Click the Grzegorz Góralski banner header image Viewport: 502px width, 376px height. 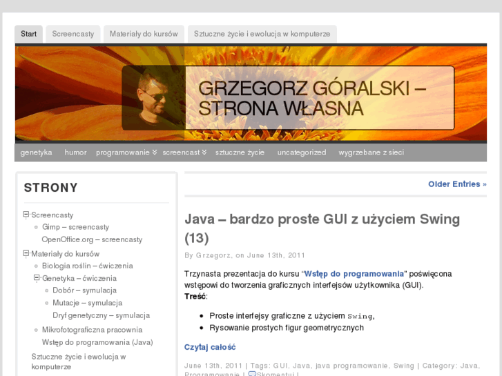click(x=251, y=93)
